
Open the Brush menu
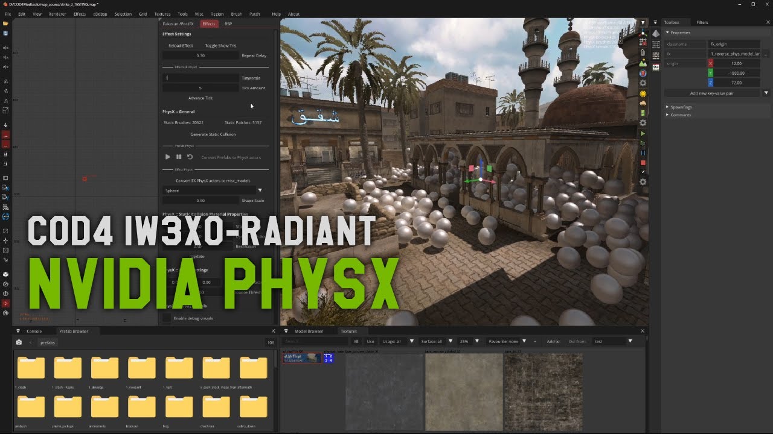[236, 14]
